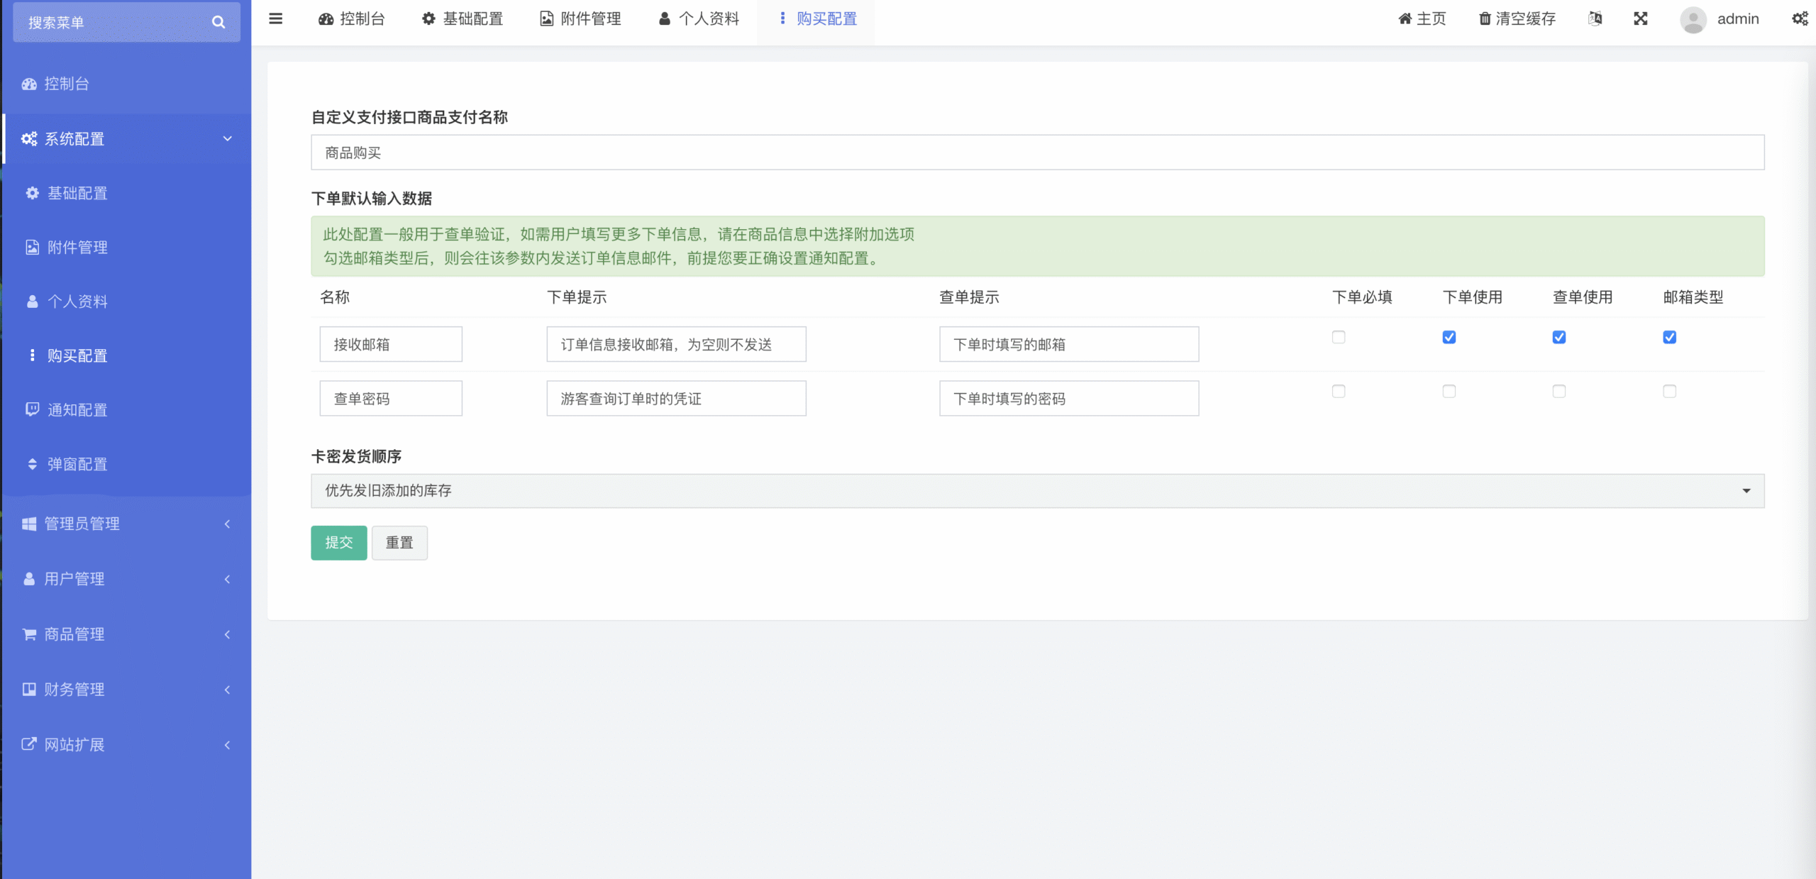Viewport: 1816px width, 879px height.
Task: Enable 下单必填 for 接收邮箱 row
Action: coord(1339,337)
